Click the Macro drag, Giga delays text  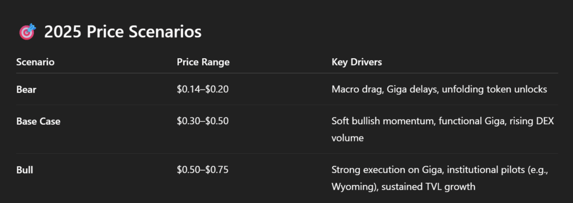point(385,89)
